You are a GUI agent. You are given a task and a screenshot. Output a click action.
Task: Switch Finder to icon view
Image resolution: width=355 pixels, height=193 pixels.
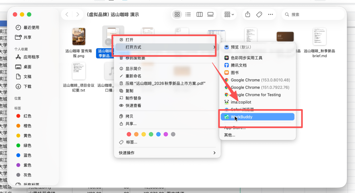(177, 14)
